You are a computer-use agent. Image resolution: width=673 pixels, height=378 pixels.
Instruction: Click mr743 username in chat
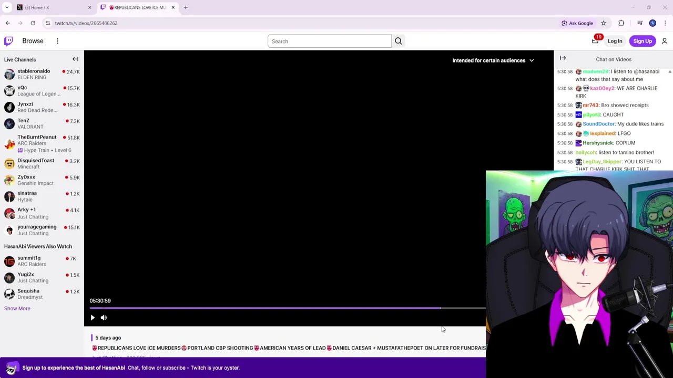590,105
